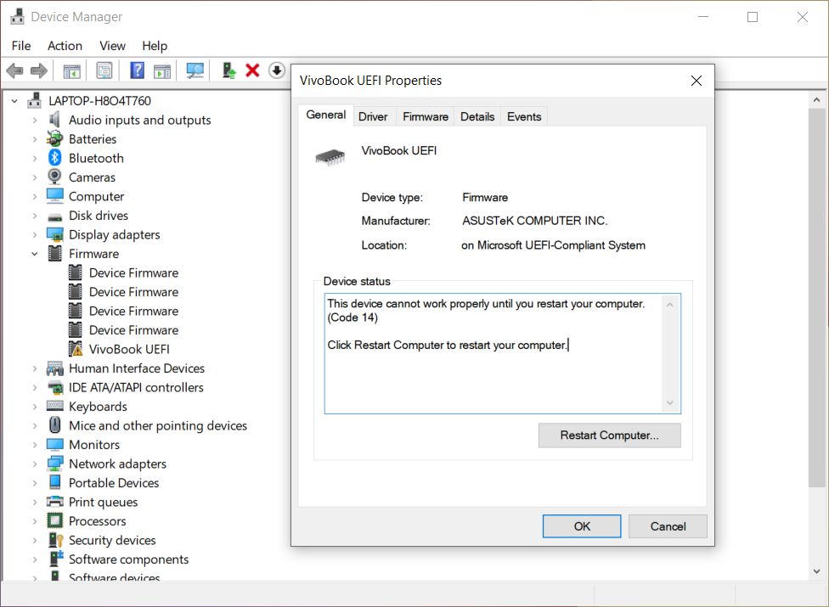Click the Restart Computer button
The image size is (829, 607).
click(610, 436)
